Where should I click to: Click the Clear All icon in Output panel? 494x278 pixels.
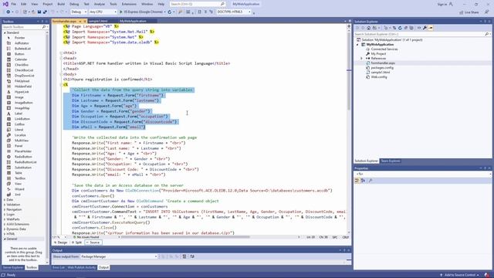pyautogui.click(x=184, y=256)
